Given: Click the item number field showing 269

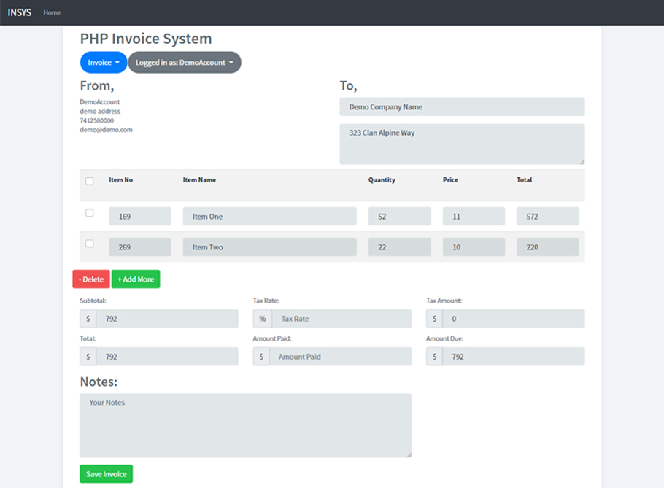Looking at the screenshot, I should pyautogui.click(x=140, y=247).
